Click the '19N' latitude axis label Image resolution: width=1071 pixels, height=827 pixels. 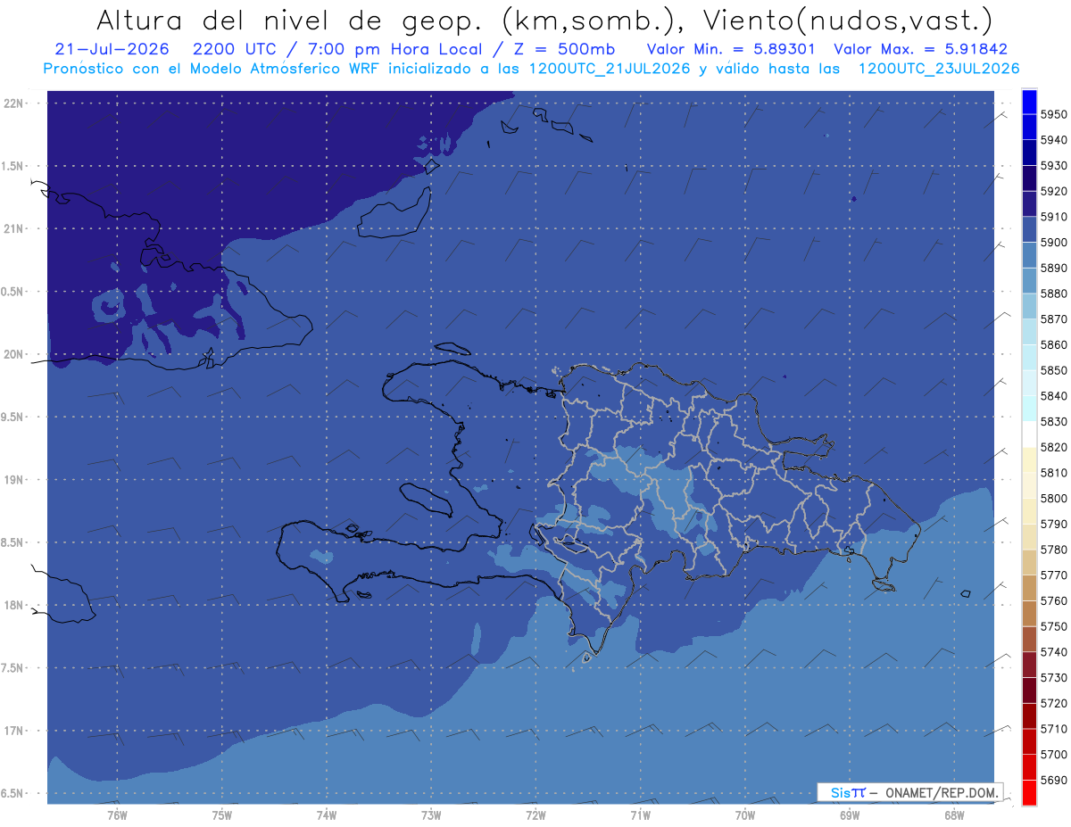click(x=13, y=480)
